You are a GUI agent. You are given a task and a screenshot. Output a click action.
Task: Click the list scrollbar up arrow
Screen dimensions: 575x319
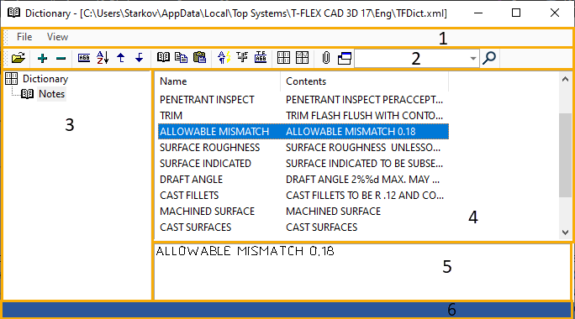[565, 79]
